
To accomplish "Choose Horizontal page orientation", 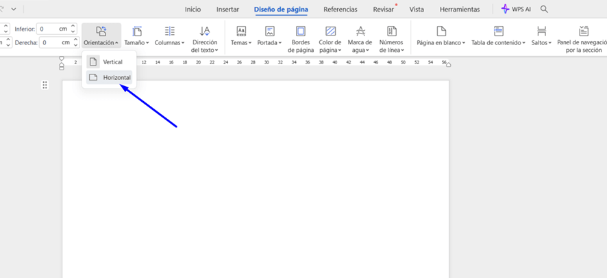I will tap(109, 78).
